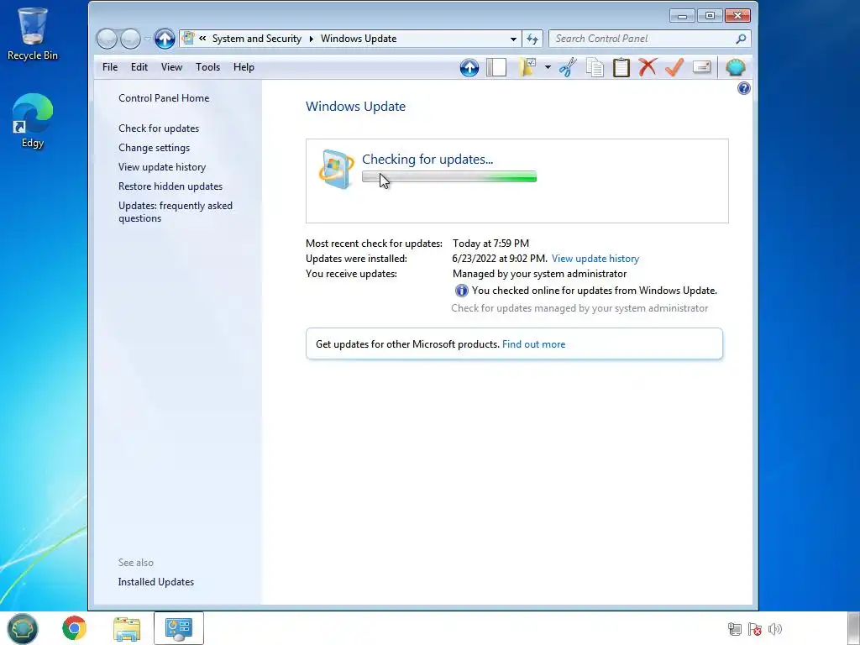The height and width of the screenshot is (645, 860).
Task: Open the Tools menu
Action: (x=207, y=67)
